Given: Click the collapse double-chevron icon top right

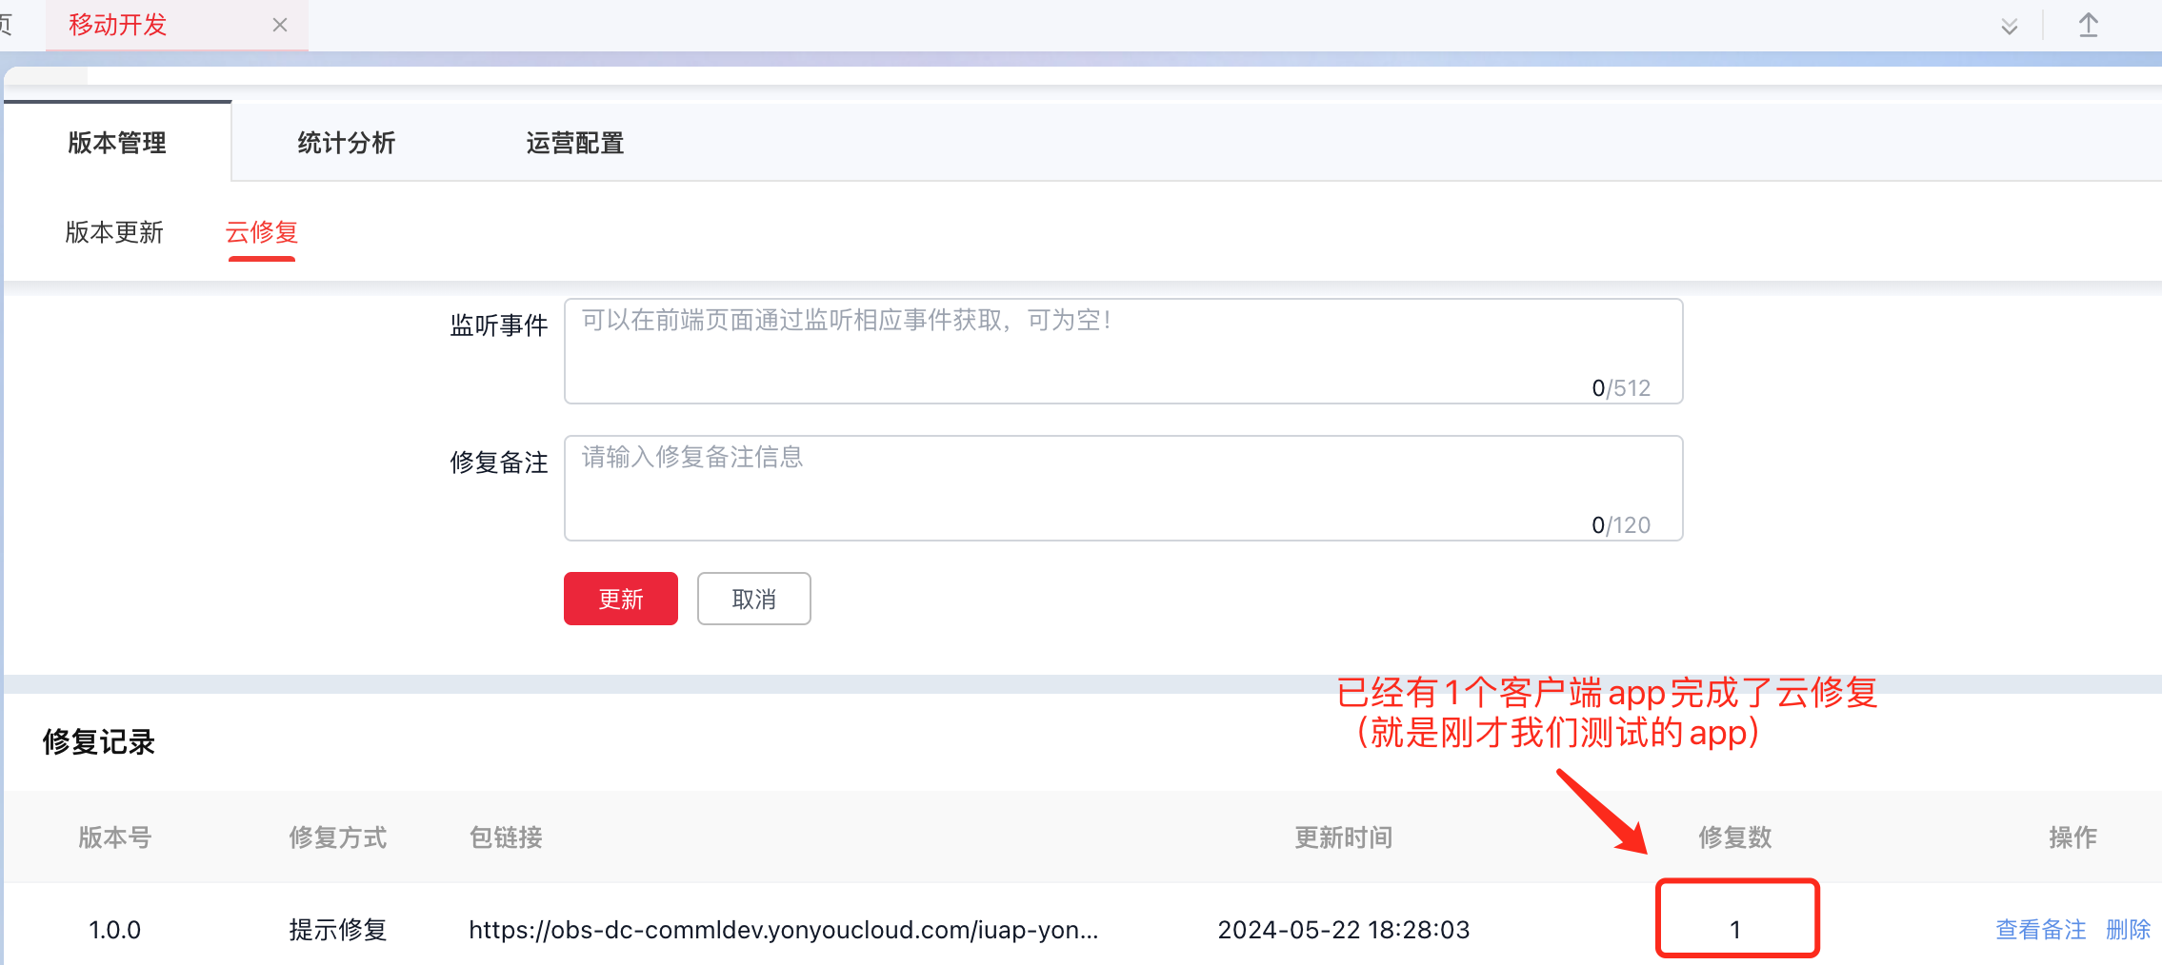Looking at the screenshot, I should click(2010, 26).
